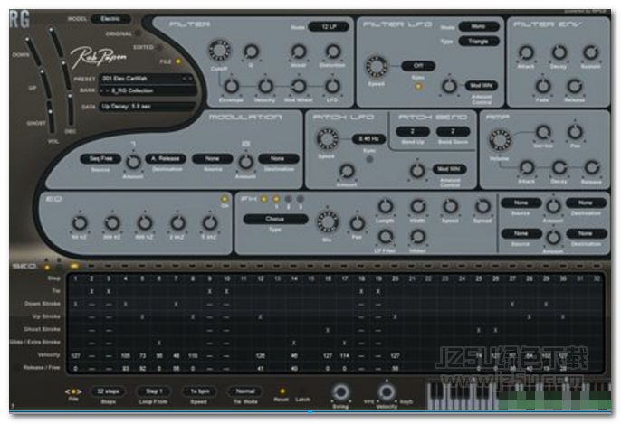Adjust the FX LP Filter knob
The image size is (621, 424).
(x=385, y=237)
